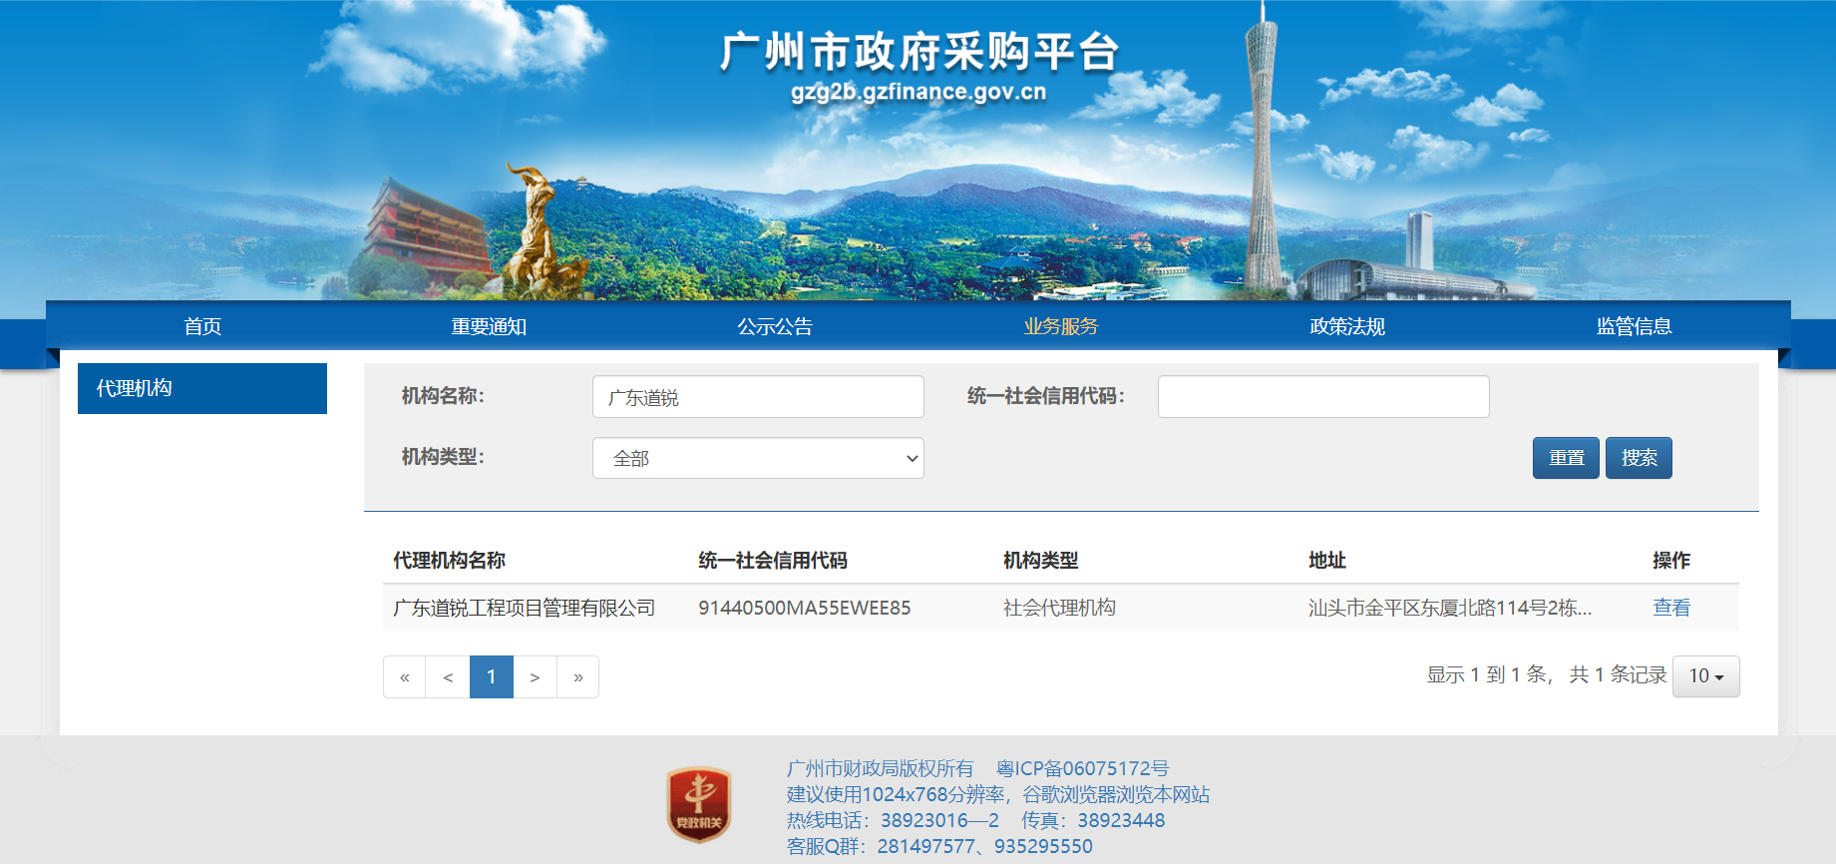
Task: Open 监管信息 in the navigation bar
Action: [x=1634, y=326]
